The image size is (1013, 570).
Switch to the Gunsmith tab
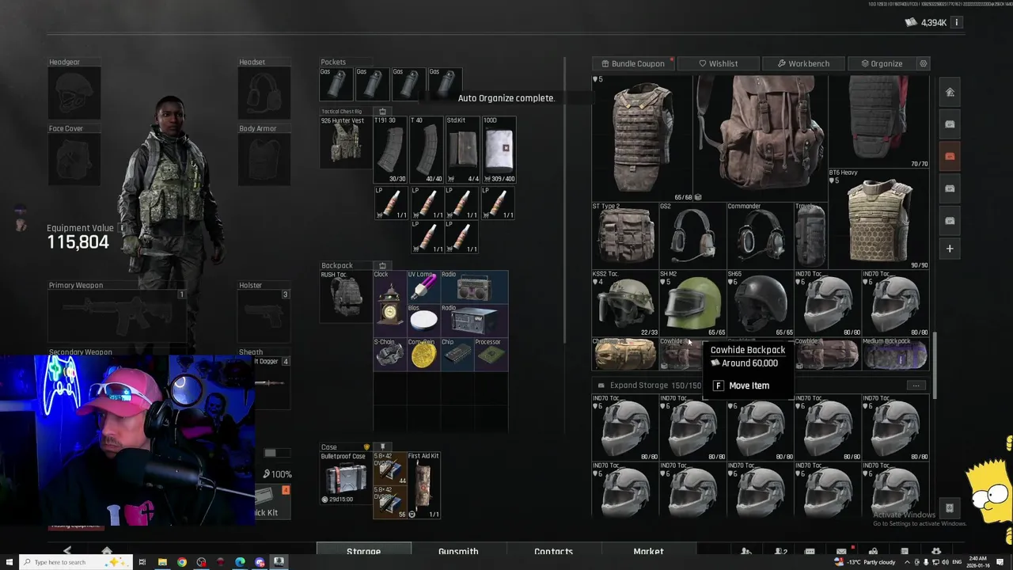point(458,551)
